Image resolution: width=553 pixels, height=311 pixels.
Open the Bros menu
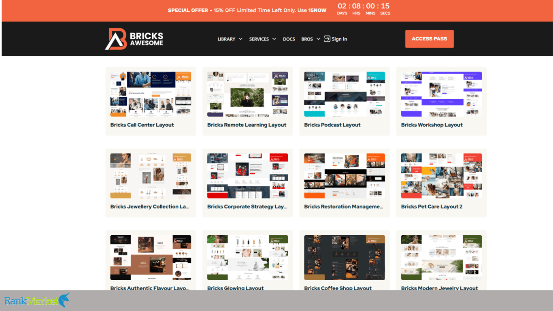tap(307, 39)
